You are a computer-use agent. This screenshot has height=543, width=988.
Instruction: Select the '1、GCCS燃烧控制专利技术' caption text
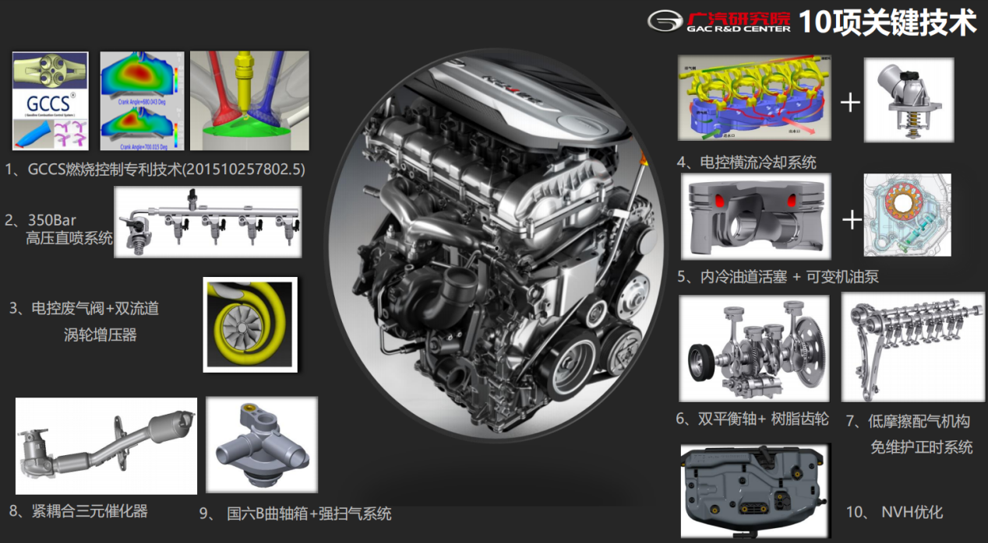156,169
